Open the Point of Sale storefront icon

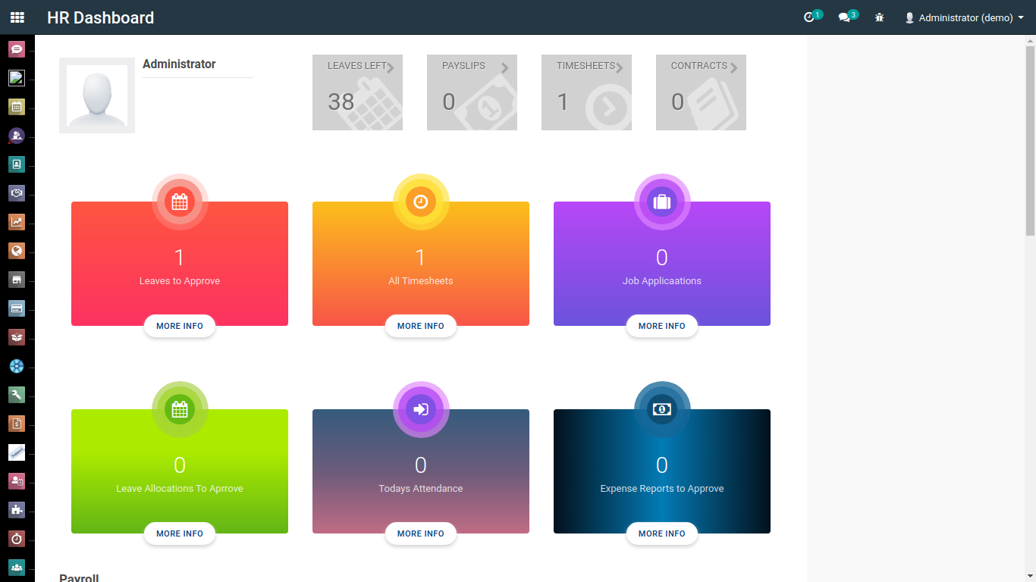[17, 280]
